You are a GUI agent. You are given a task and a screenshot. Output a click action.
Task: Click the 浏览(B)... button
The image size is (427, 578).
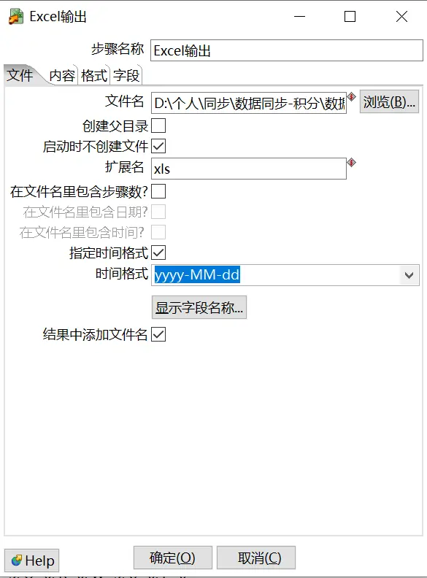coord(389,101)
